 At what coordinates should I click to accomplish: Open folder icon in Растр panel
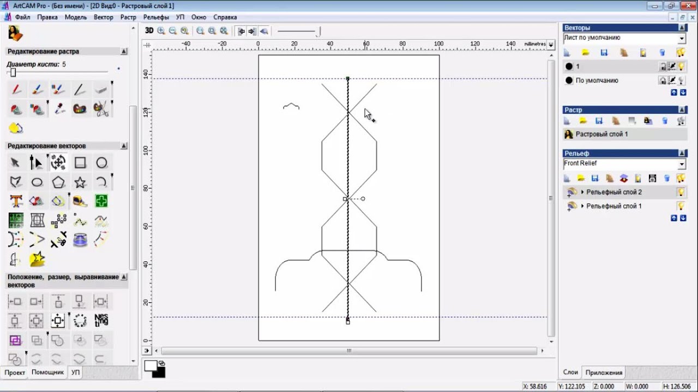582,121
